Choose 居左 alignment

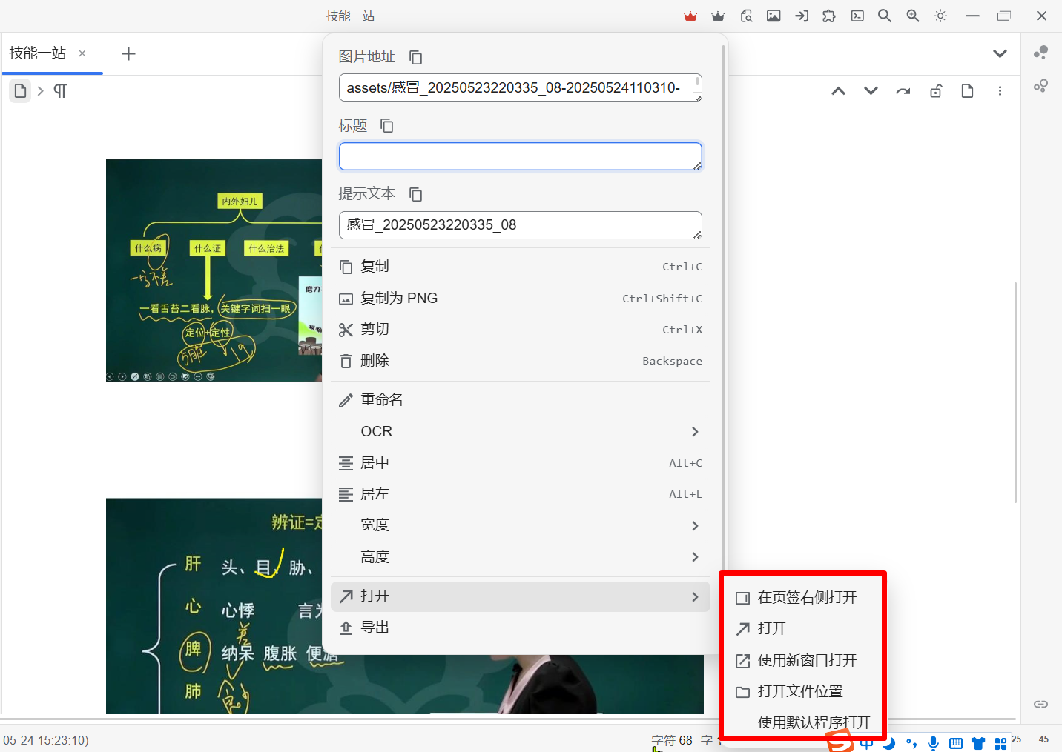[521, 494]
